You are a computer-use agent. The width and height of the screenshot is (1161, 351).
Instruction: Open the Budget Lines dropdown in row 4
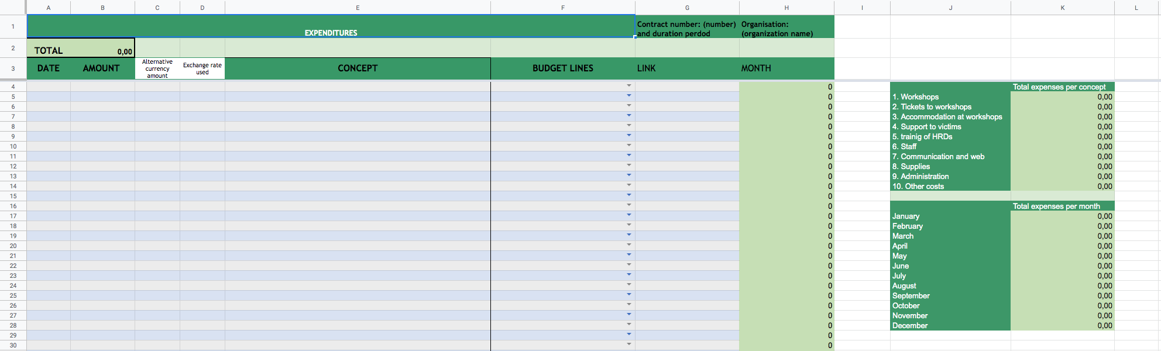[629, 86]
